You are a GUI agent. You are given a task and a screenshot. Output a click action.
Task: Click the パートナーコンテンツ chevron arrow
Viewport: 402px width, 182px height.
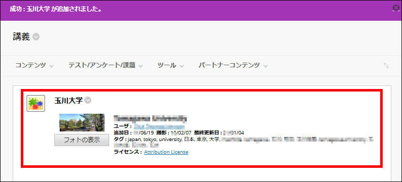click(x=265, y=66)
